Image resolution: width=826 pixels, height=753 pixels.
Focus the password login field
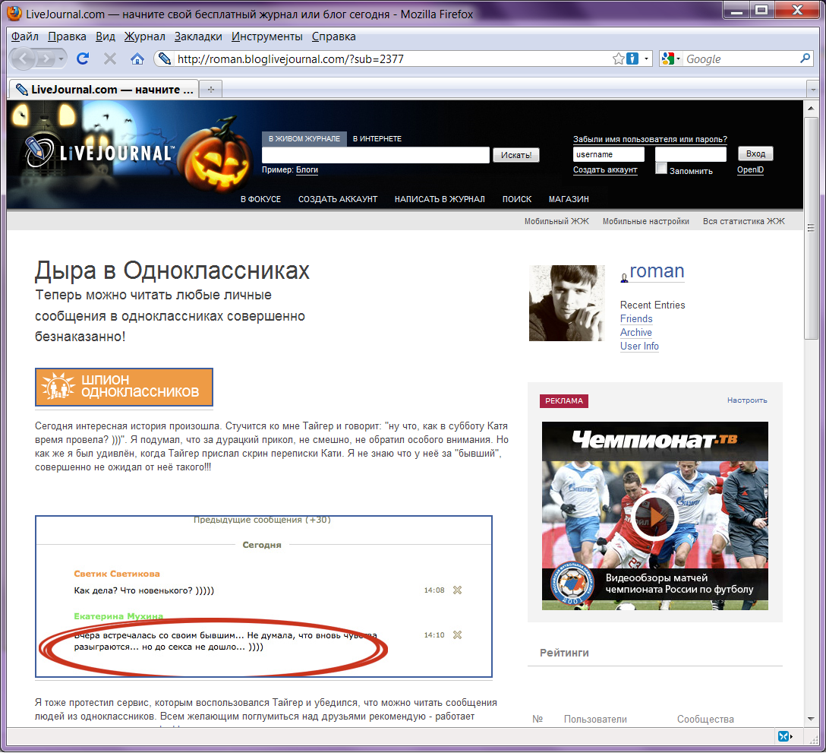tap(691, 154)
